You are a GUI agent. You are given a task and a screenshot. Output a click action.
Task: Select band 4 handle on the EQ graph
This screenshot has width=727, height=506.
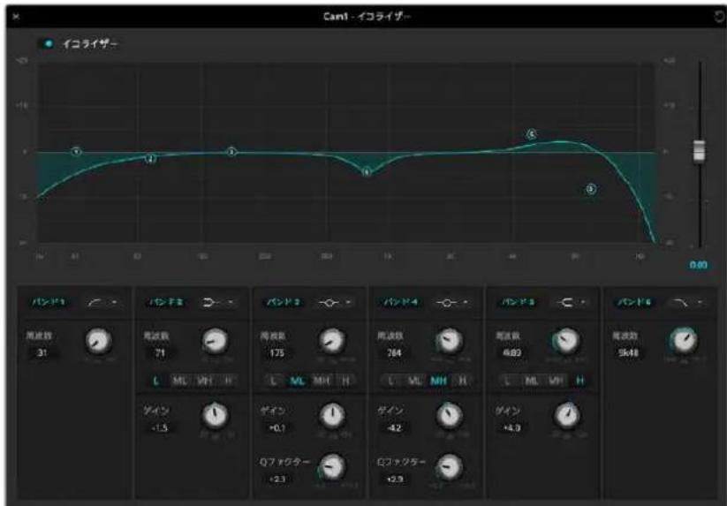367,172
